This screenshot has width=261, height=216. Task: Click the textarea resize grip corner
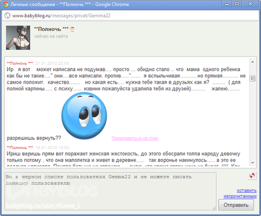[x=214, y=208]
